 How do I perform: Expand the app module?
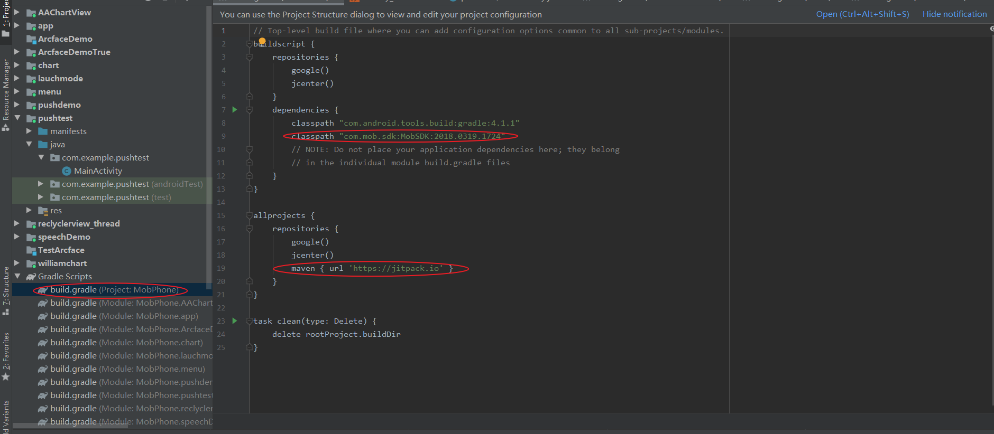[x=17, y=25]
